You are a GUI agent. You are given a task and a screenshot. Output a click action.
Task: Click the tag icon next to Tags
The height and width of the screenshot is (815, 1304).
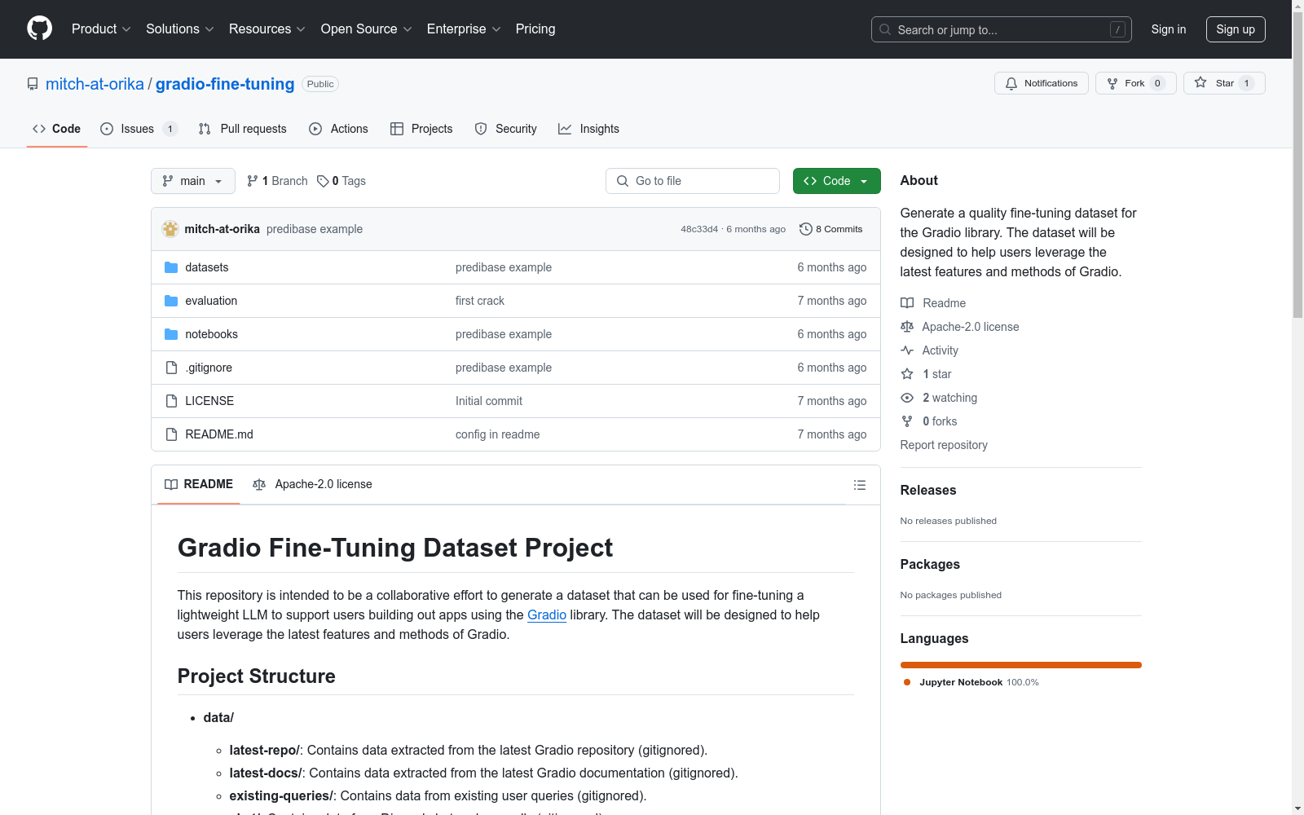pyautogui.click(x=323, y=181)
